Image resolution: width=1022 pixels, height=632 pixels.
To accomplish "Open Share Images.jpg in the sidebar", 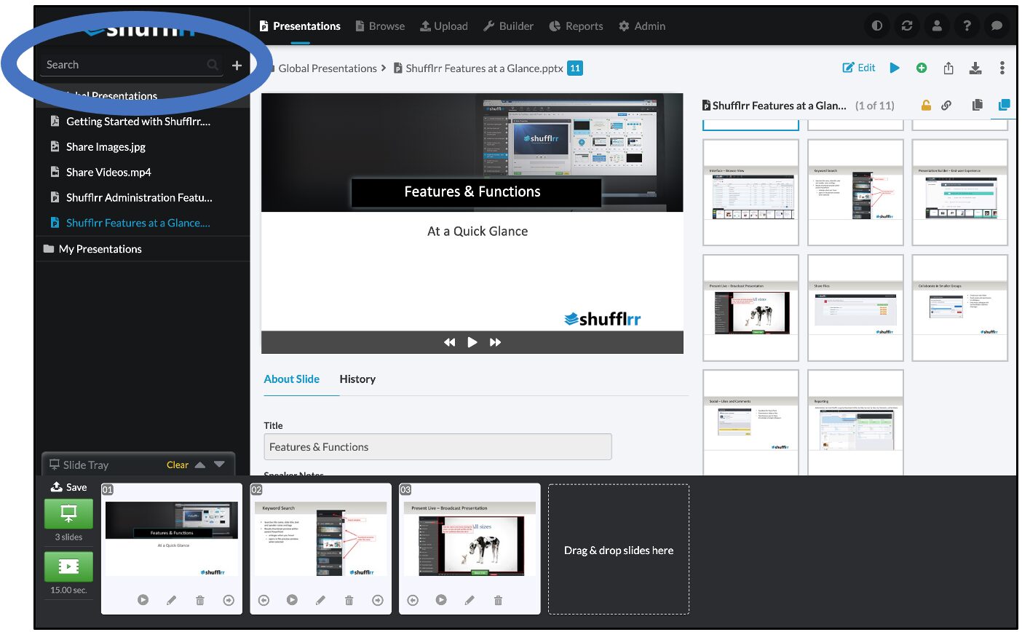I will [106, 147].
